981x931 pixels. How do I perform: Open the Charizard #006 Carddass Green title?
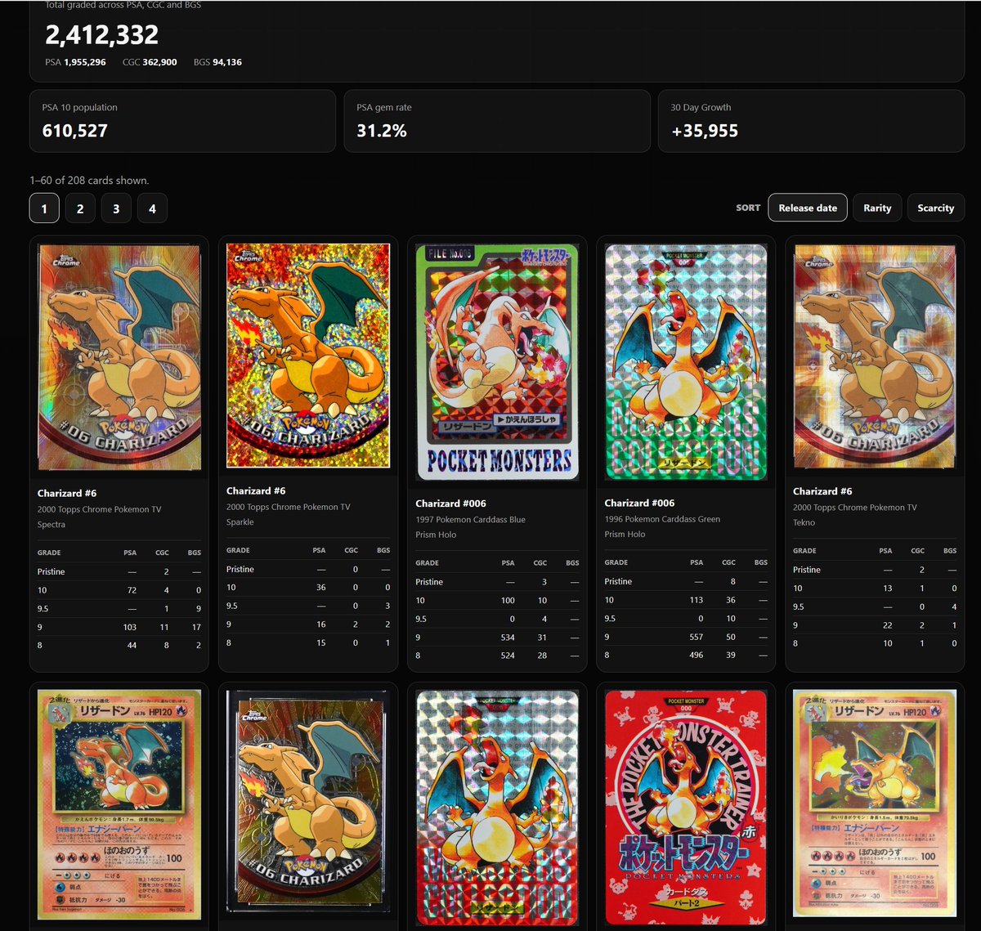(x=640, y=504)
